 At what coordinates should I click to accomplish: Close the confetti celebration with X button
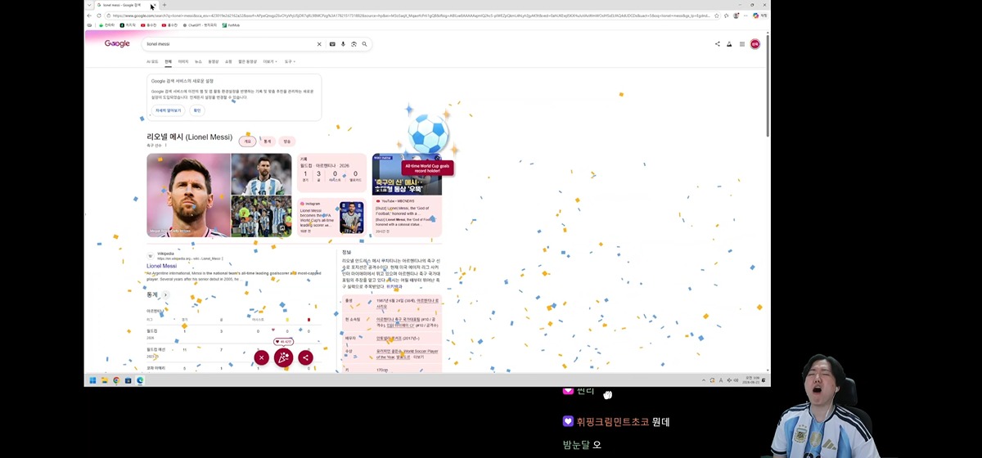point(261,357)
